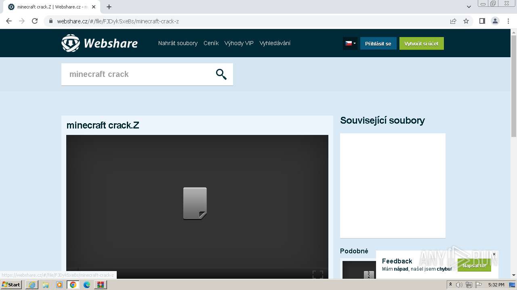Click the Vytvořit si účet button

[422, 43]
